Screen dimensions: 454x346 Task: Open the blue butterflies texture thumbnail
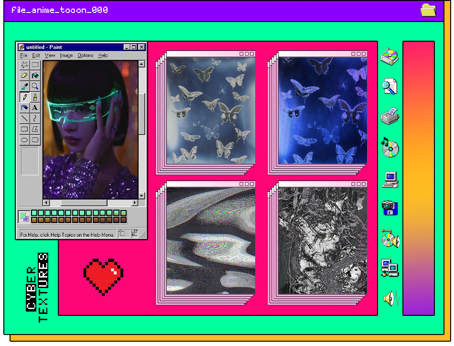click(323, 110)
